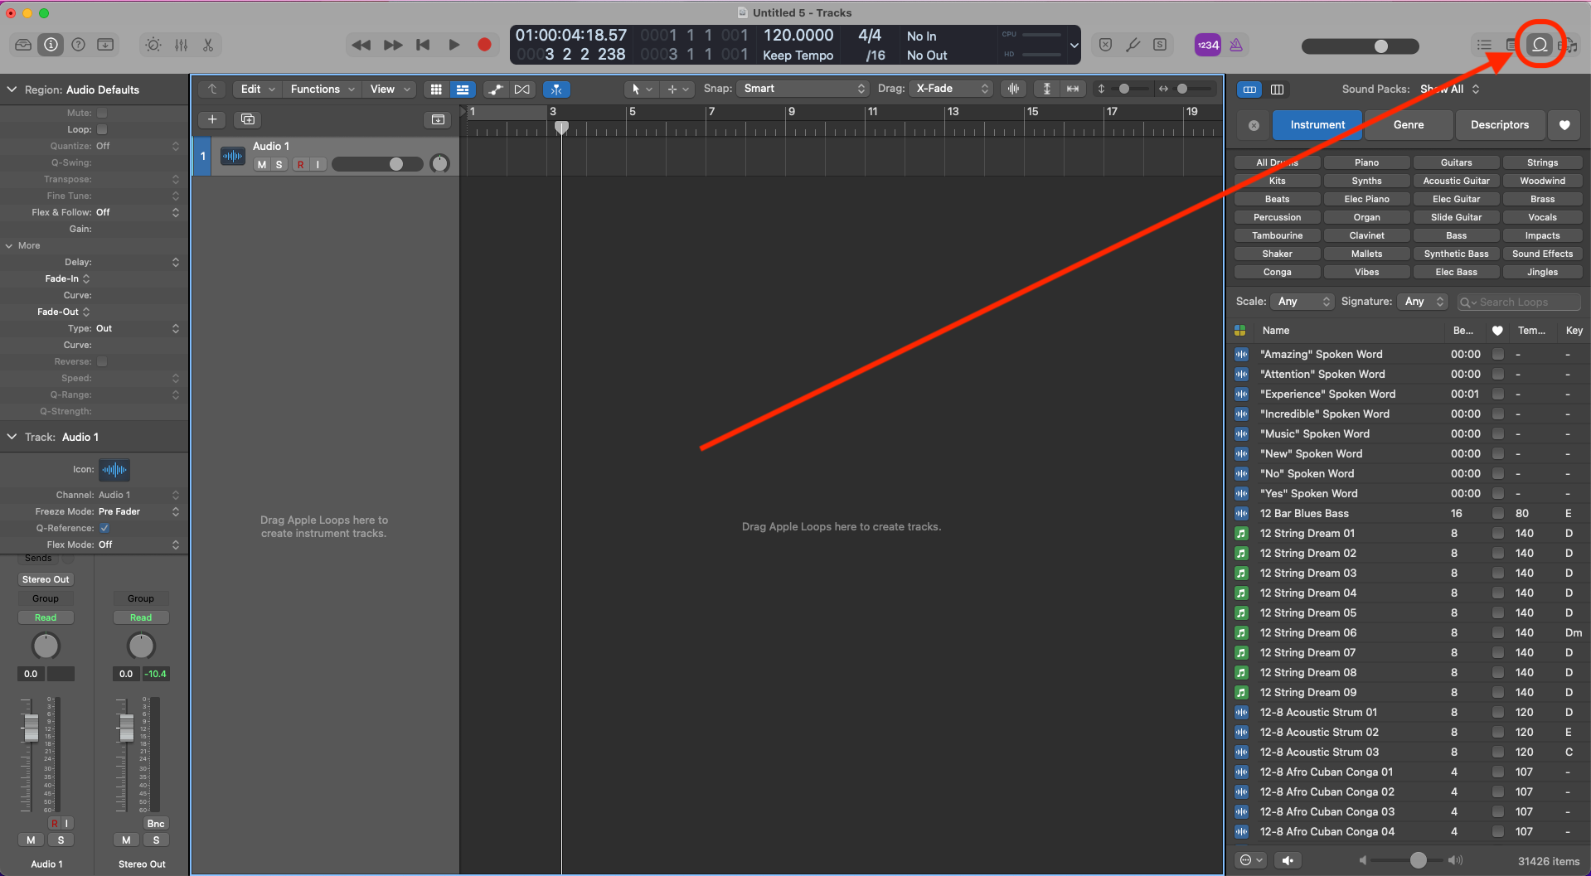Open the Editors with the scissors icon
Viewport: 1591px width, 876px height.
pos(207,45)
